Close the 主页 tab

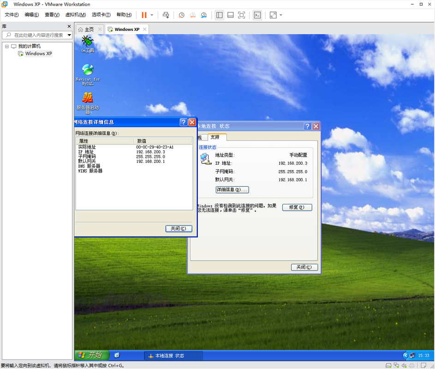coord(100,30)
